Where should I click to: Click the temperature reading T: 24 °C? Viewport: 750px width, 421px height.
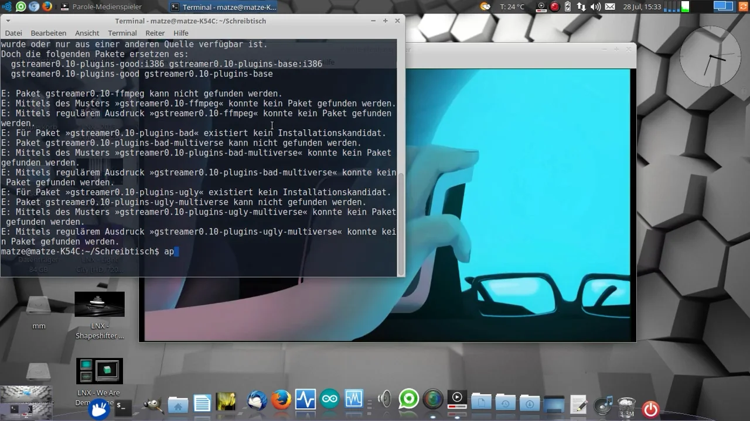512,7
